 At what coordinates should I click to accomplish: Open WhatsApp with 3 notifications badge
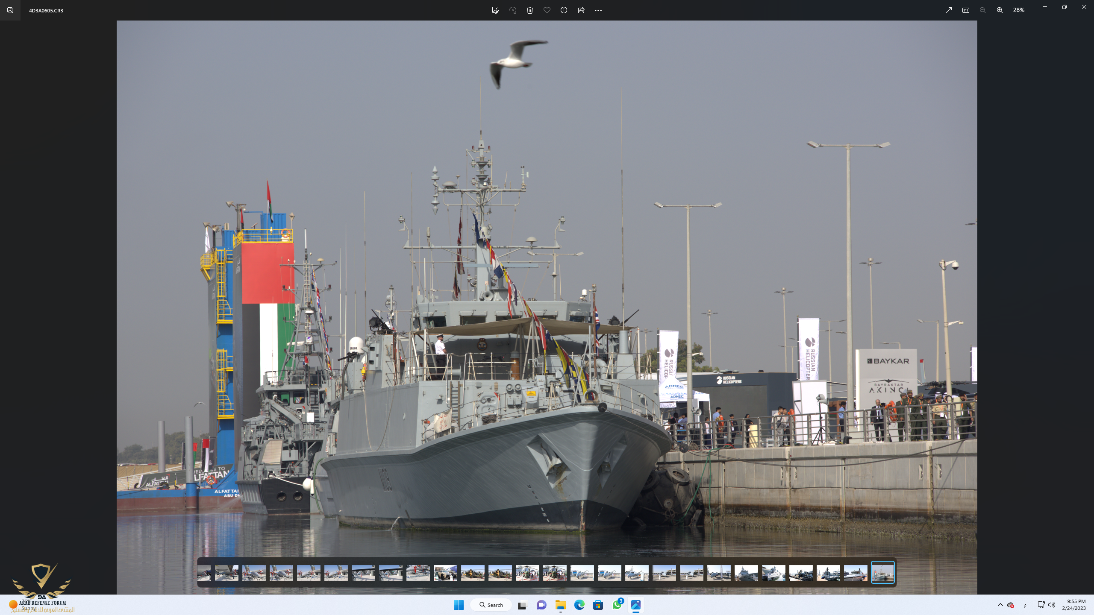pyautogui.click(x=617, y=605)
